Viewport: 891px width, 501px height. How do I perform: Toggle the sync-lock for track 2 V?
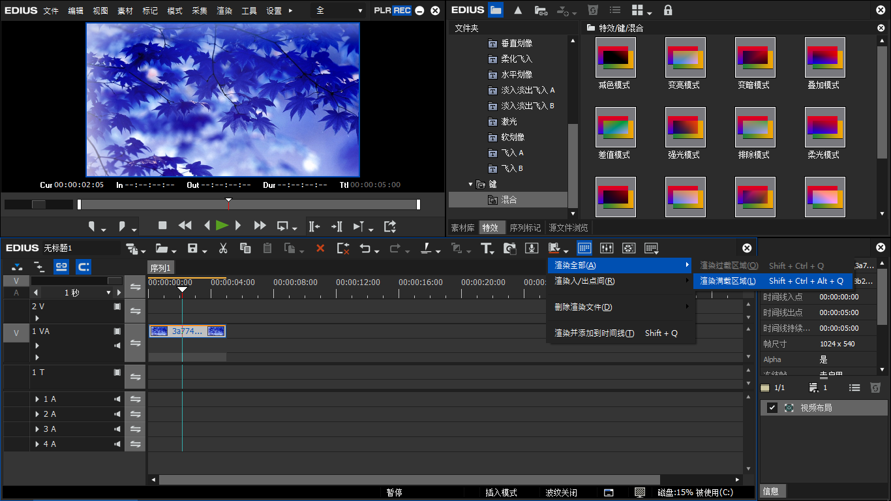135,311
